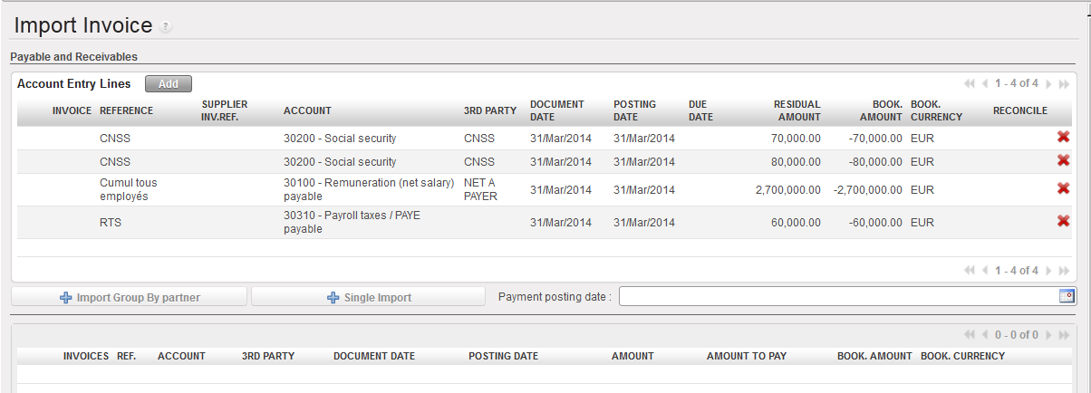The width and height of the screenshot is (1091, 393).
Task: Go to previous page in lower-right entry pager
Action: tap(984, 270)
